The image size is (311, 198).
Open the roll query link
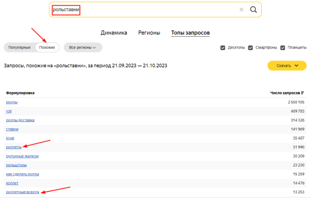(x=9, y=111)
